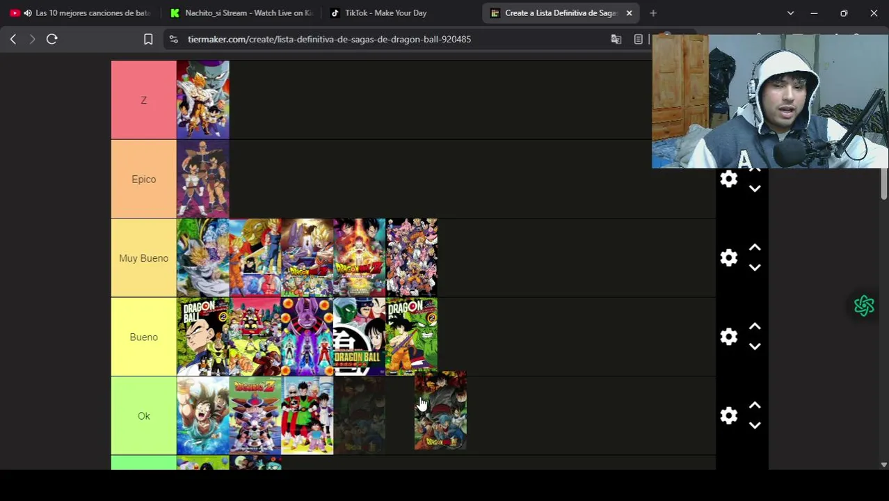Screen dimensions: 889x501
Task: Minimize the browser window
Action: pos(814,13)
